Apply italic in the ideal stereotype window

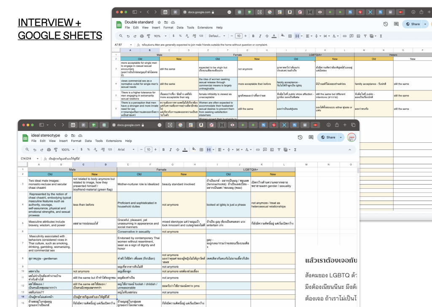click(x=170, y=149)
